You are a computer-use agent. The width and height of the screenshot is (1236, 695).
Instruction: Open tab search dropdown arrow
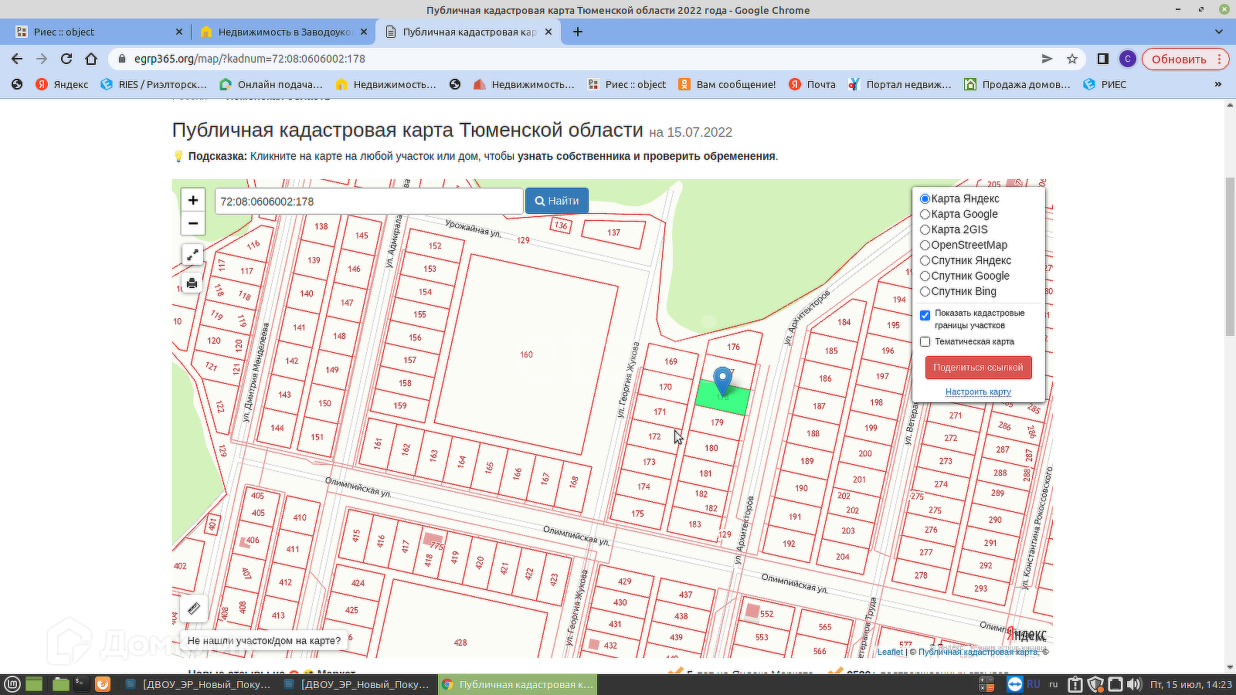click(x=1219, y=32)
